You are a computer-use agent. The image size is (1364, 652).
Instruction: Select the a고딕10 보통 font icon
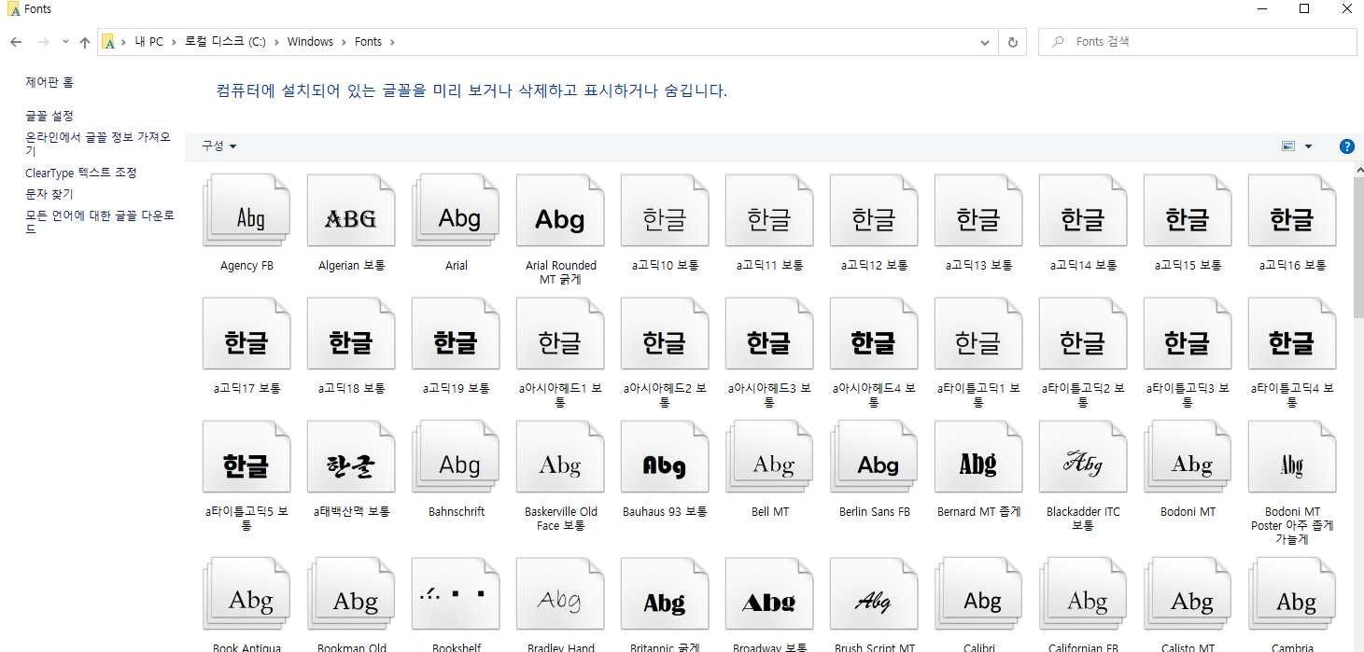pos(665,211)
